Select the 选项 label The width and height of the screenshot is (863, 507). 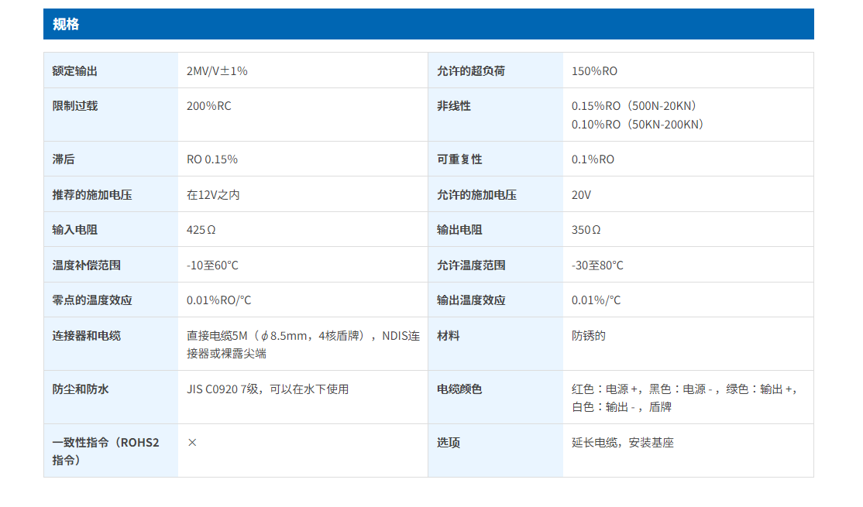click(x=448, y=443)
